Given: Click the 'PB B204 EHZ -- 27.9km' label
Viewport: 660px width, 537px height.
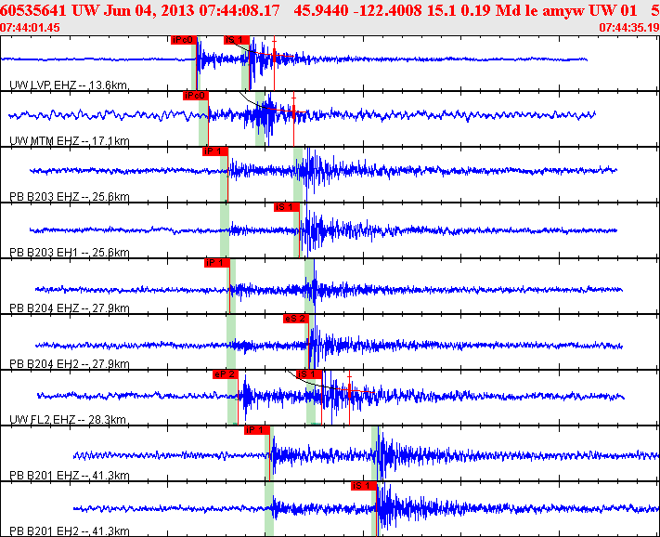Looking at the screenshot, I should tap(70, 308).
